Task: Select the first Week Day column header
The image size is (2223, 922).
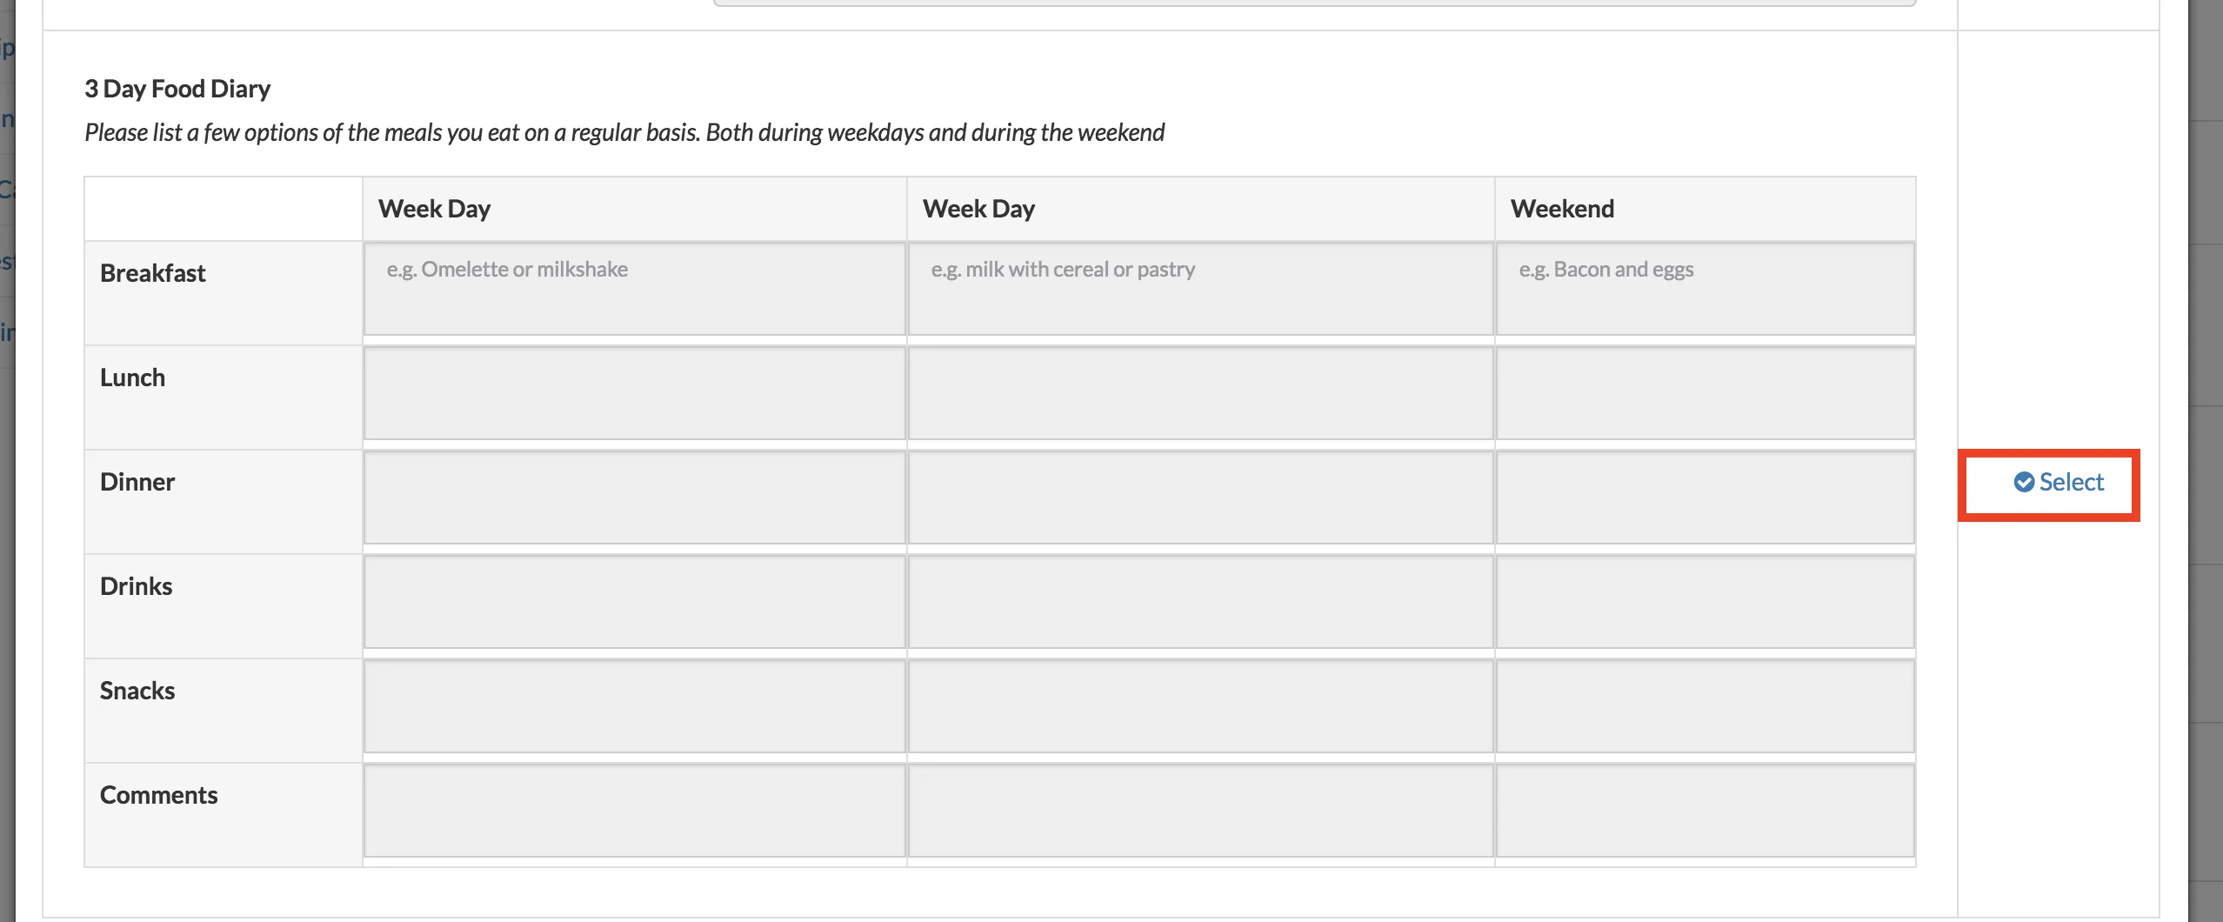Action: coord(433,208)
